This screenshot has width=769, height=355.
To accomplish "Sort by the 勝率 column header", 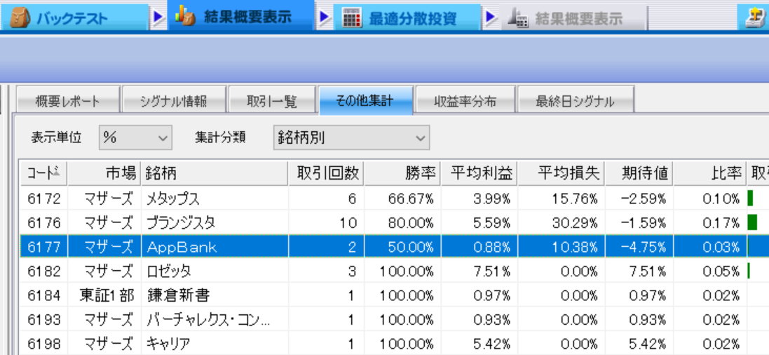I will click(402, 173).
